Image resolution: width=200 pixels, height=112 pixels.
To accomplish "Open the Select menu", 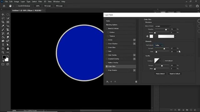I will tap(34, 2).
